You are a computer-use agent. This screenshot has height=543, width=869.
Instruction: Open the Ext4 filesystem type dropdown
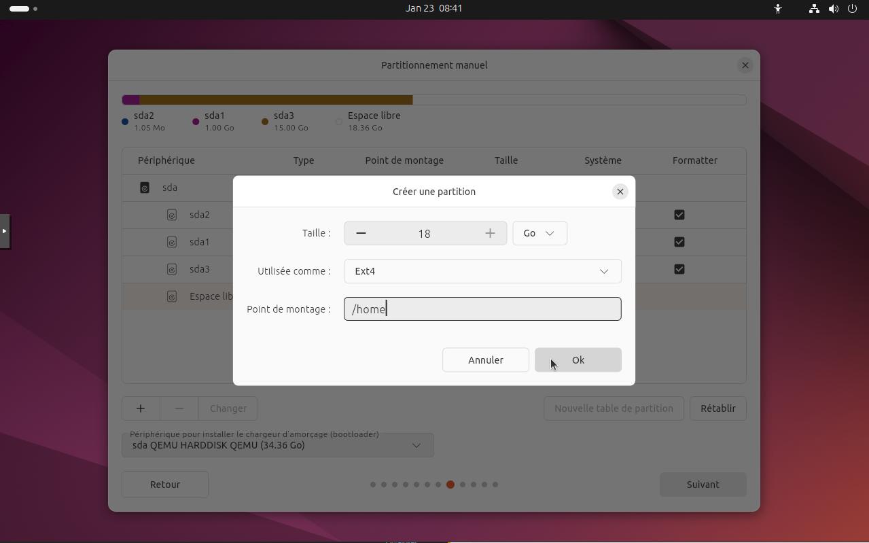482,271
